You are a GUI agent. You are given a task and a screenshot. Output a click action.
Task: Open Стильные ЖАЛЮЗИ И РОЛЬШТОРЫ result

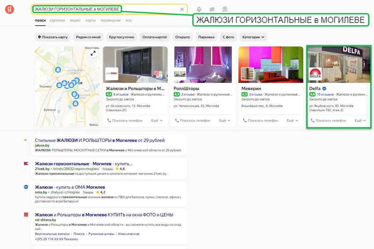pyautogui.click(x=100, y=140)
